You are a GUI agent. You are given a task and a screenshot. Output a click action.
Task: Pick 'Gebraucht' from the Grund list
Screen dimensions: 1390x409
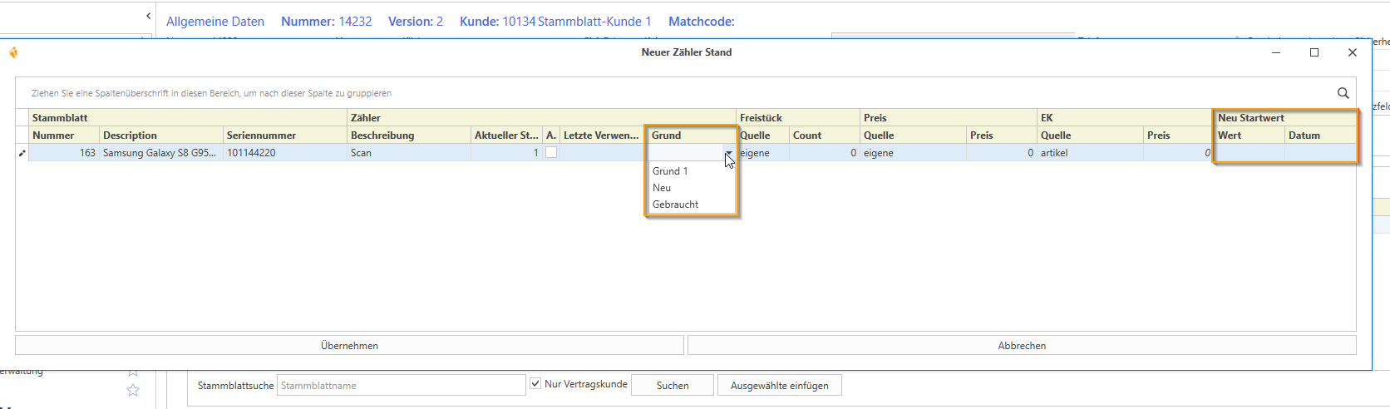click(x=675, y=204)
